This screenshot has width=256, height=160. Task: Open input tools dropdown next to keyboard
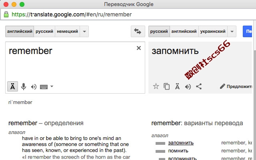click(x=52, y=86)
